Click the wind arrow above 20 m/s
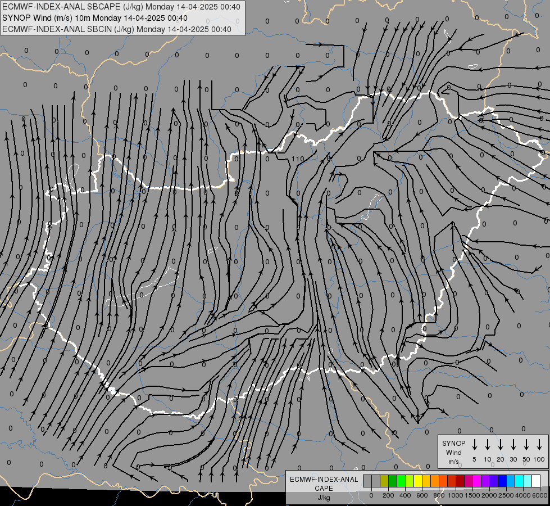The width and height of the screenshot is (550, 506). (x=500, y=445)
